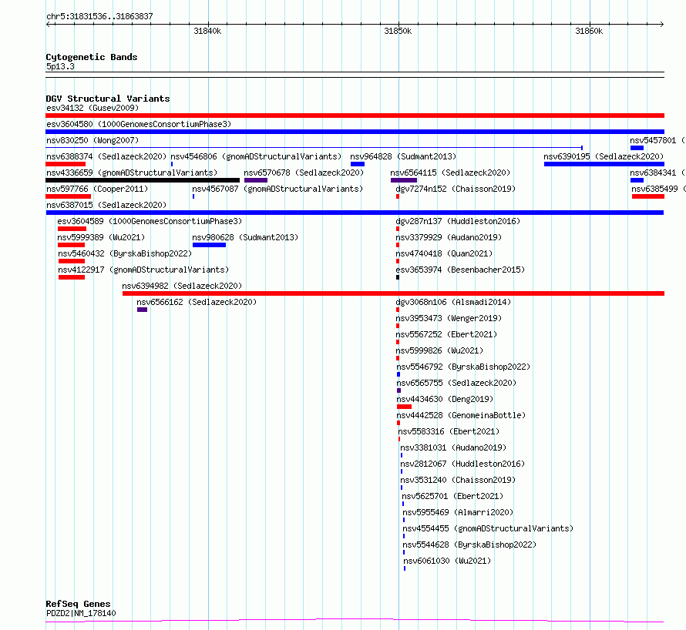686x630 pixels.
Task: Select the purple nsv6570678 bar
Action: pos(256,180)
